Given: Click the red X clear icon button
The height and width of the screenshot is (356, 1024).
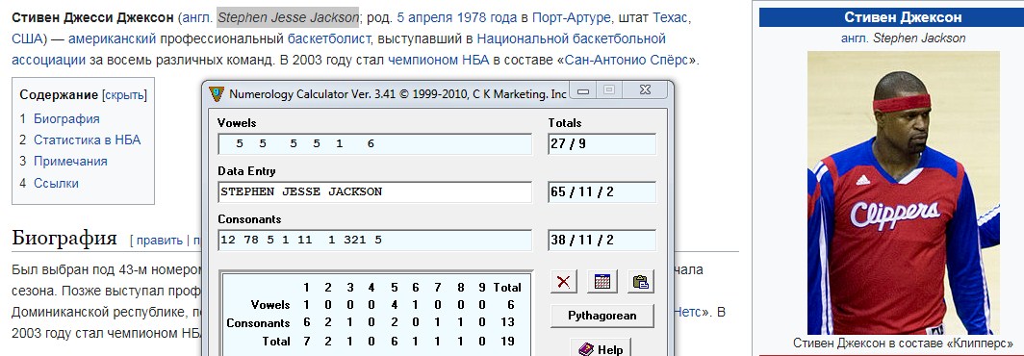Looking at the screenshot, I should 563,282.
